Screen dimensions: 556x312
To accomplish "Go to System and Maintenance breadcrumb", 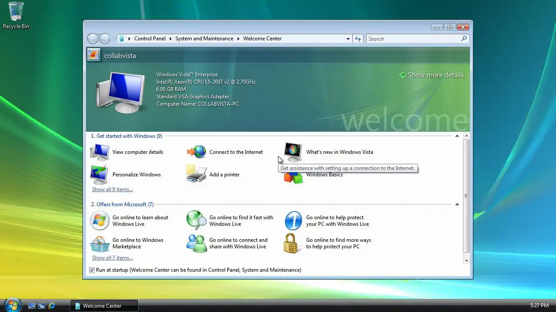I will click(x=204, y=39).
